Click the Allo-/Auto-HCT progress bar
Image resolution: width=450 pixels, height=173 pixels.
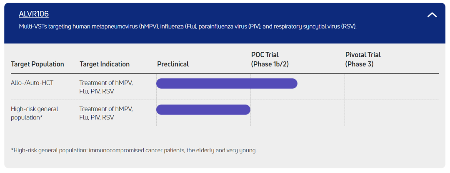click(227, 83)
